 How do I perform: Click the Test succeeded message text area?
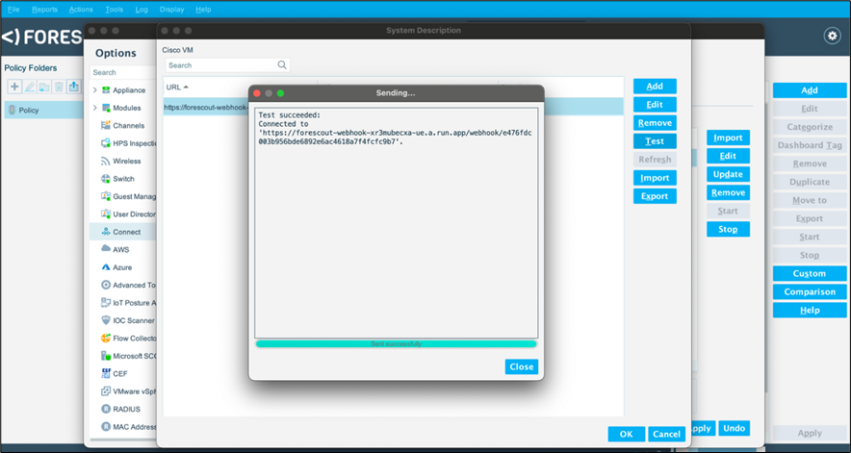[x=397, y=223]
